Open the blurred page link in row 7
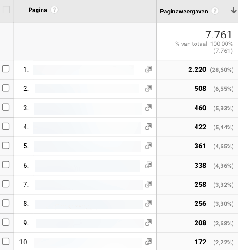 coord(89,185)
